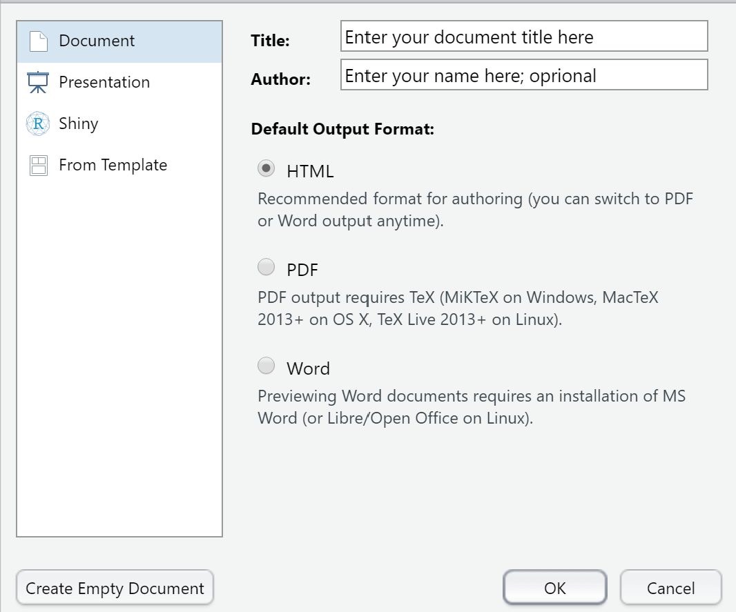Click the Shiny R logo icon
This screenshot has height=612, width=736.
[x=38, y=124]
